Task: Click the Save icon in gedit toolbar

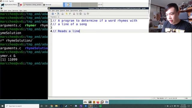Action: (x=58, y=14)
